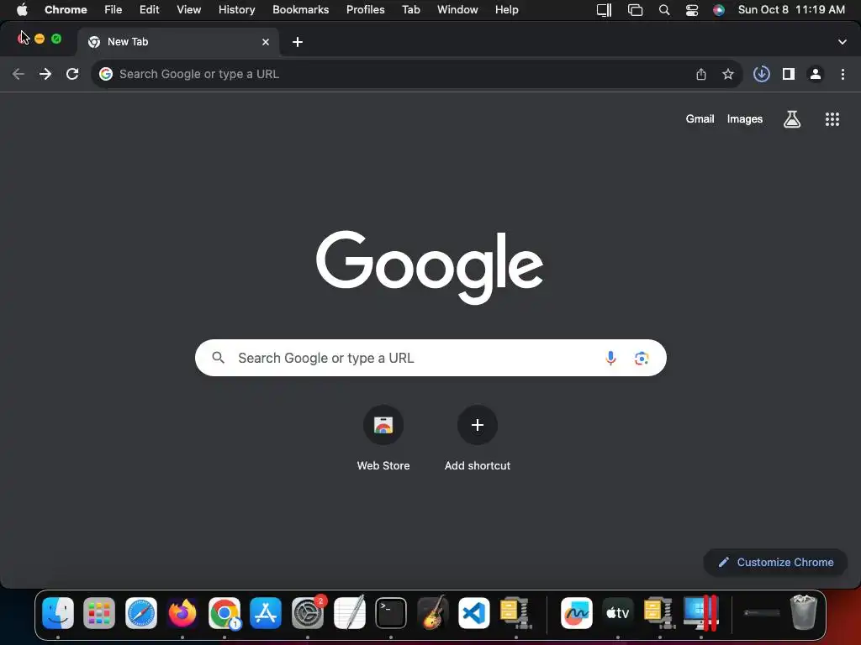Click the Google logo
861x645 pixels.
(430, 267)
